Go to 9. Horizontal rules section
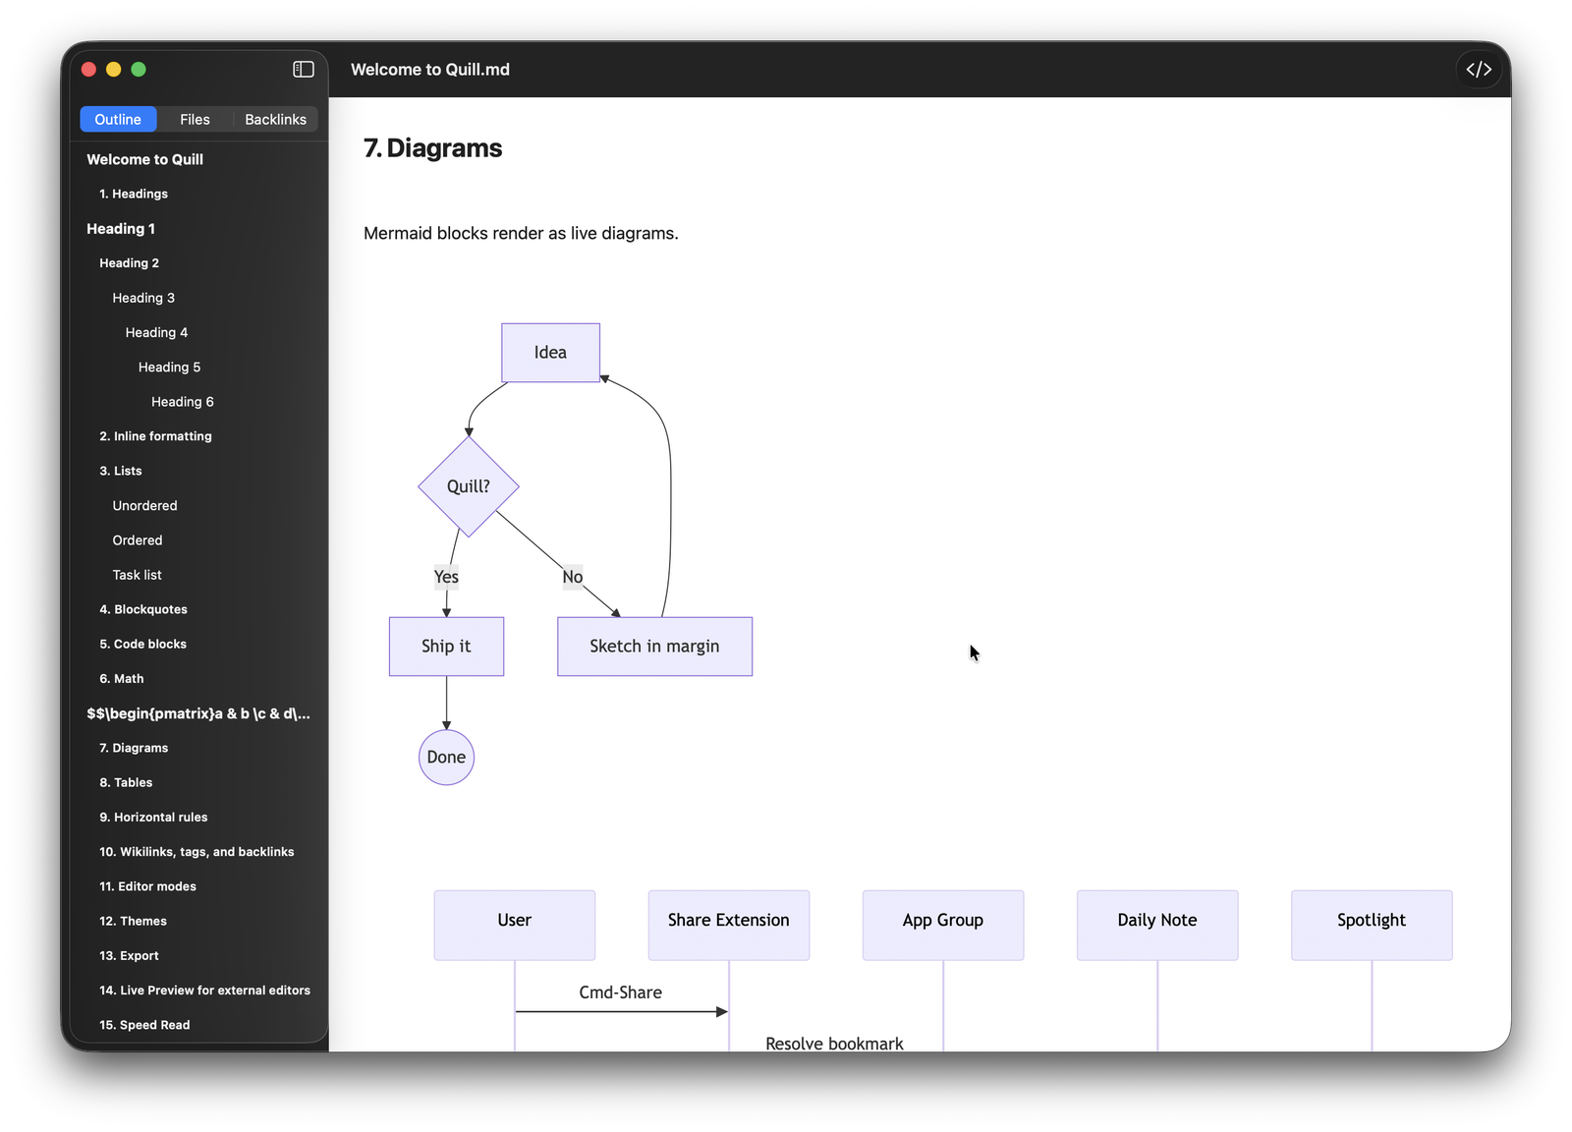Screen dimensions: 1572x1132 [x=153, y=818]
